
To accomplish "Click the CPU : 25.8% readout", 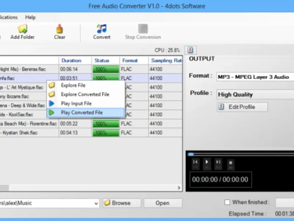I will pos(167,50).
